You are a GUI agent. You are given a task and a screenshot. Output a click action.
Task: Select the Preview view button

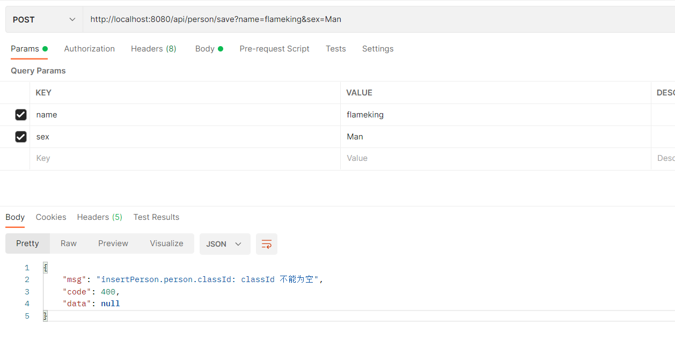point(113,243)
